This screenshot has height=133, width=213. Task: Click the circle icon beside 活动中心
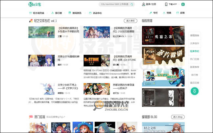[90, 13]
